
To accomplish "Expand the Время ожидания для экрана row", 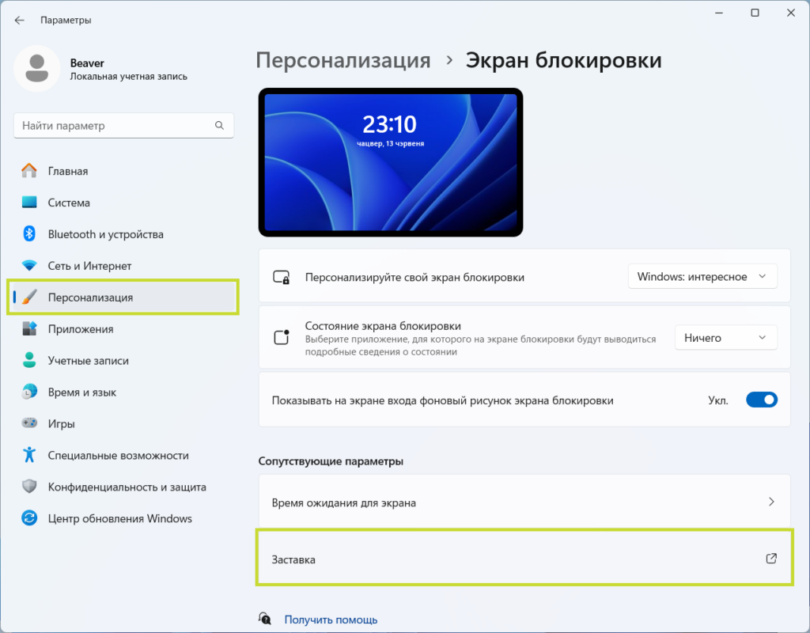I will pos(524,502).
